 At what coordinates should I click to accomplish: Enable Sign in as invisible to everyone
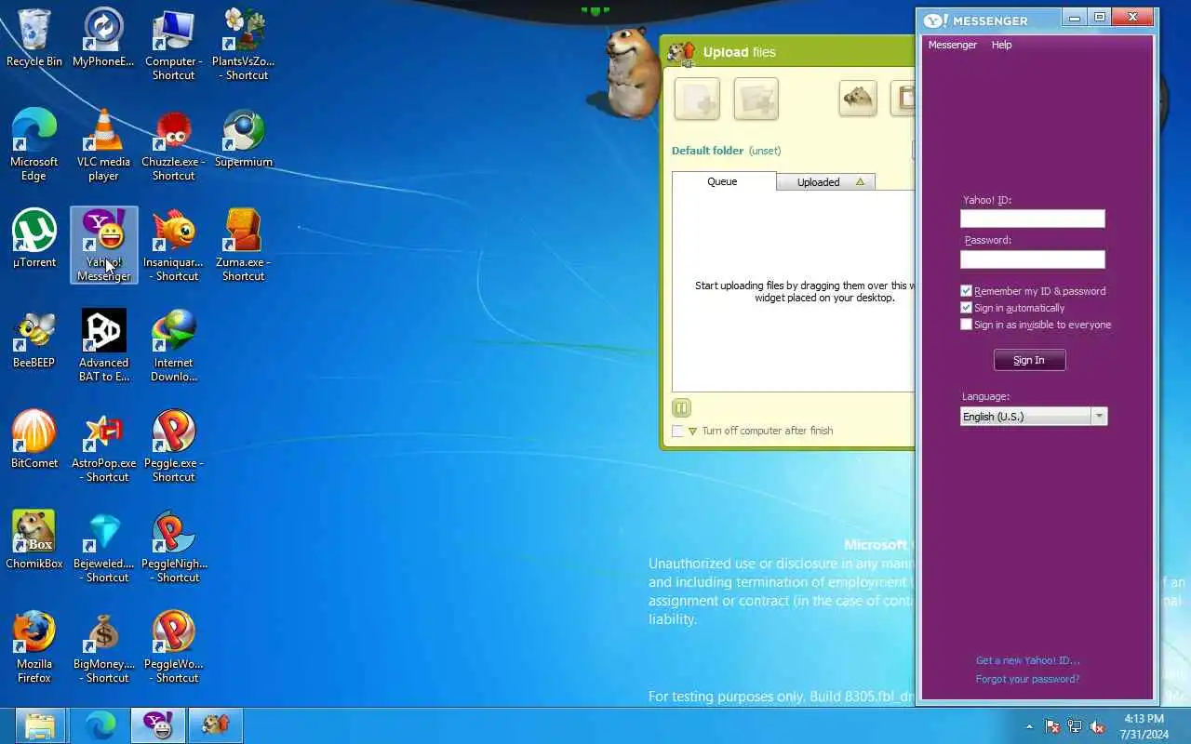point(966,325)
